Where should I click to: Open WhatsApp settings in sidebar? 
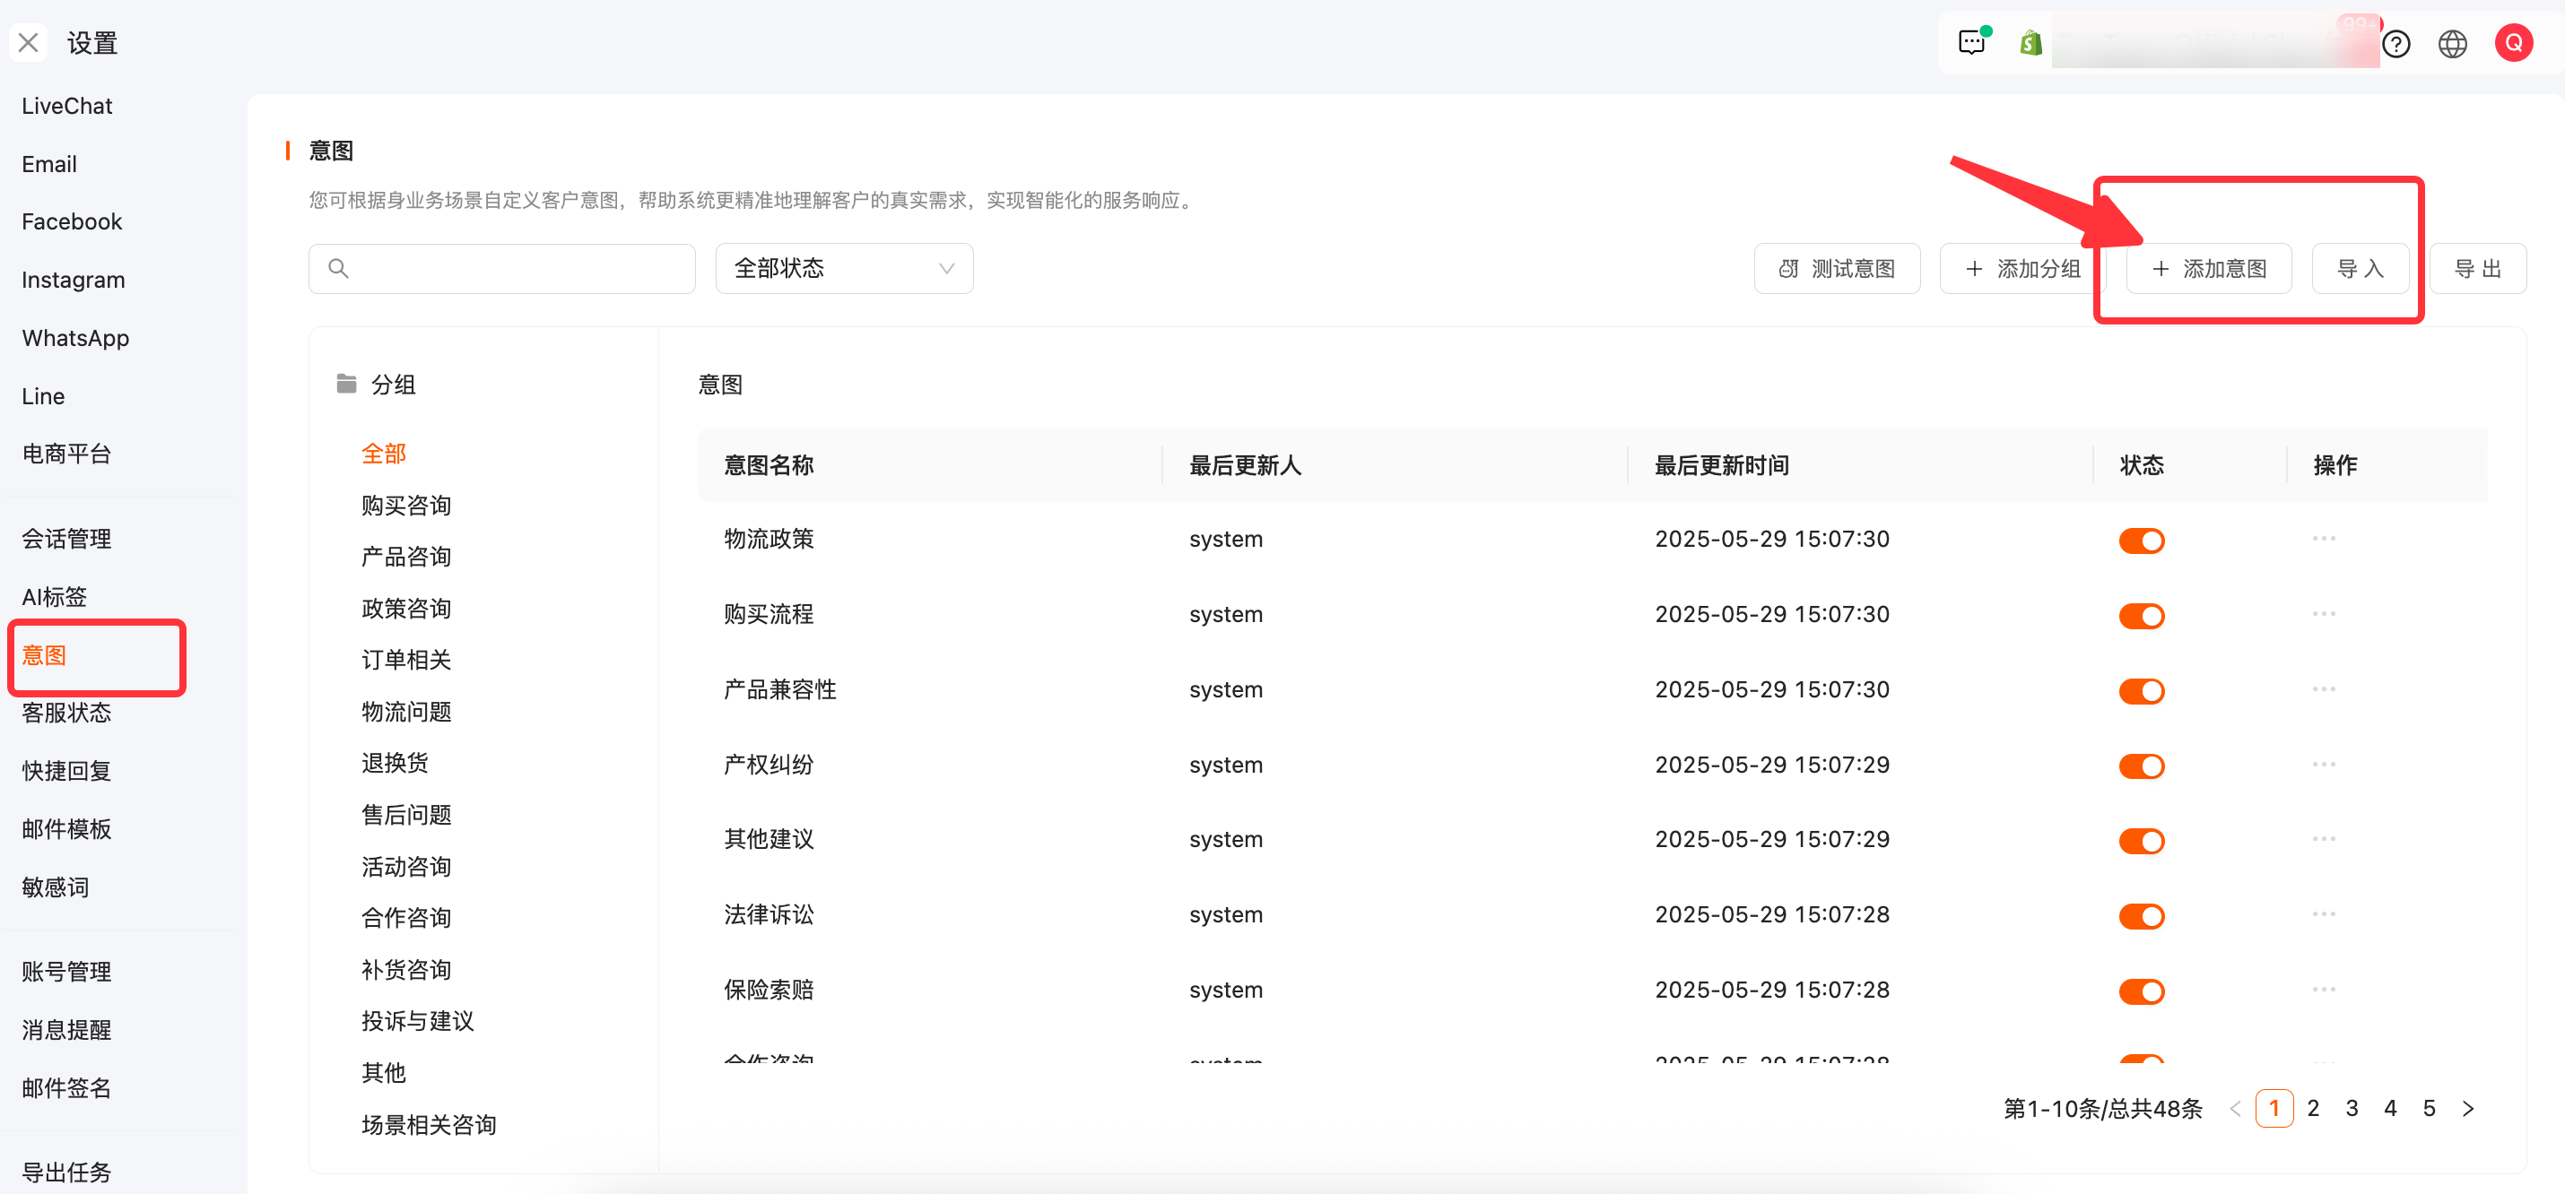point(75,338)
